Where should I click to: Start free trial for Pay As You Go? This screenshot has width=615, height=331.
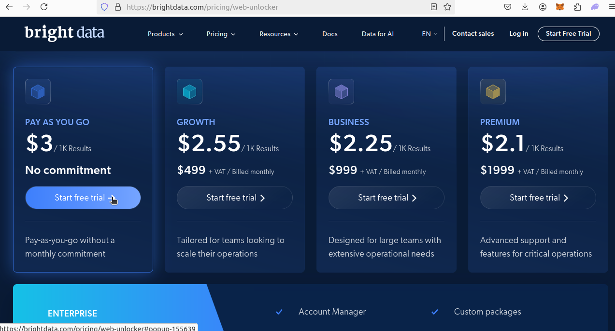pos(83,198)
